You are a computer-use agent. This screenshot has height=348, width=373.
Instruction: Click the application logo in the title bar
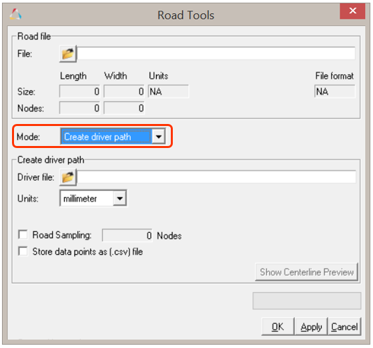tap(15, 14)
